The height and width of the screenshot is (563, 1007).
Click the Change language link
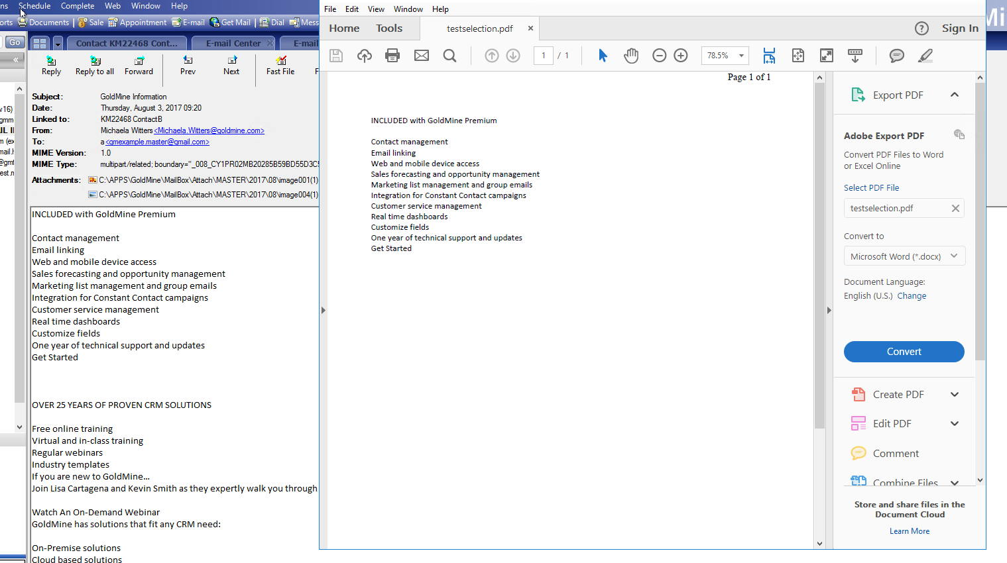coord(912,296)
